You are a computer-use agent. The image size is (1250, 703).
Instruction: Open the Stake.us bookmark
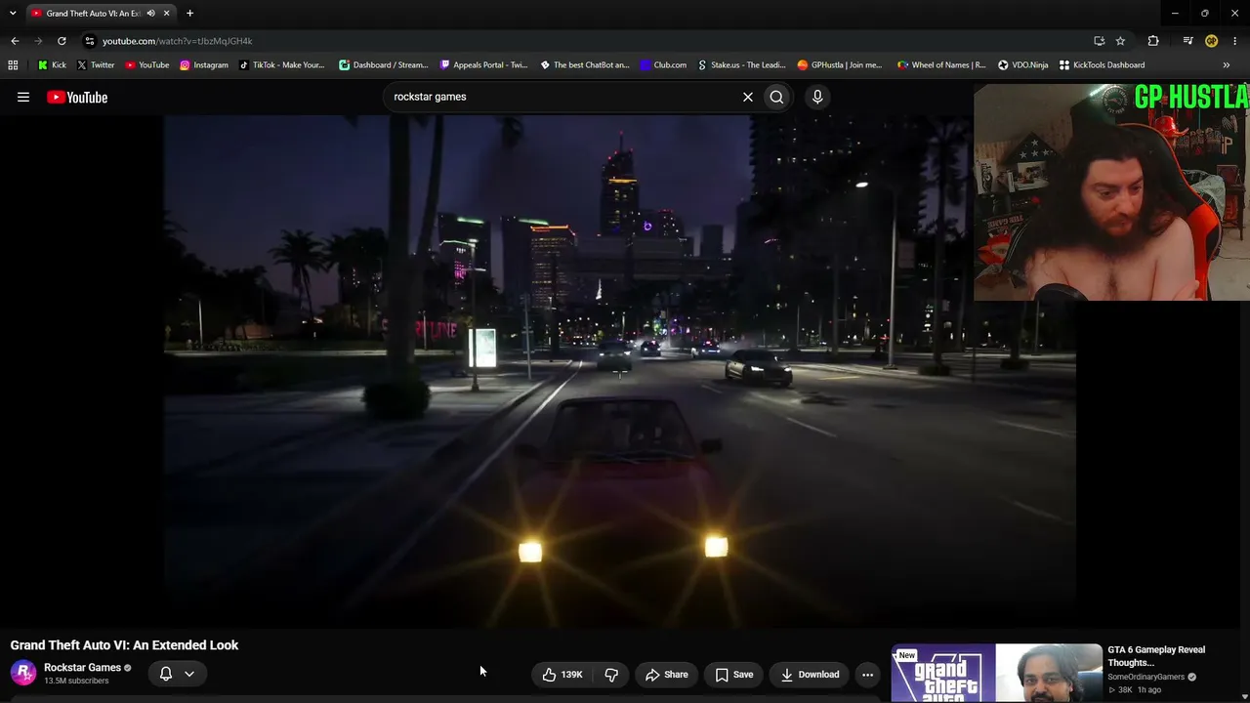pyautogui.click(x=741, y=65)
